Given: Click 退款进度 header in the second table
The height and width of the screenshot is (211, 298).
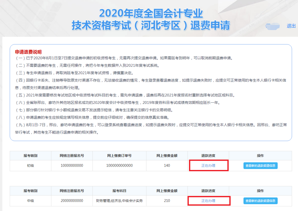Looking at the screenshot, I should [208, 191].
